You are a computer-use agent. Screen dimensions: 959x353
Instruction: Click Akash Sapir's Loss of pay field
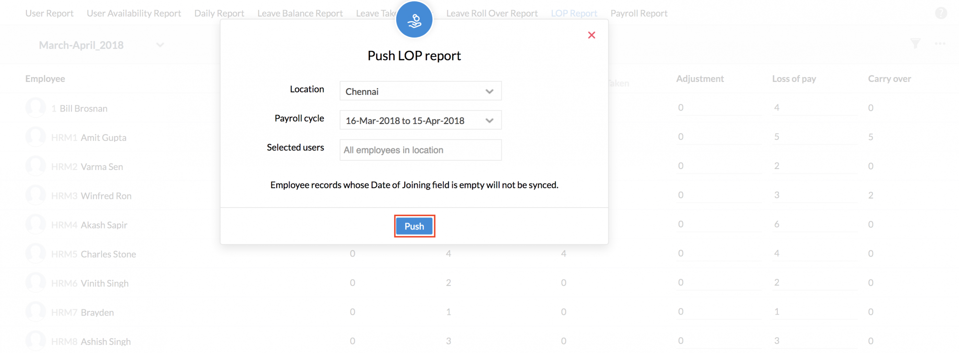click(x=815, y=225)
